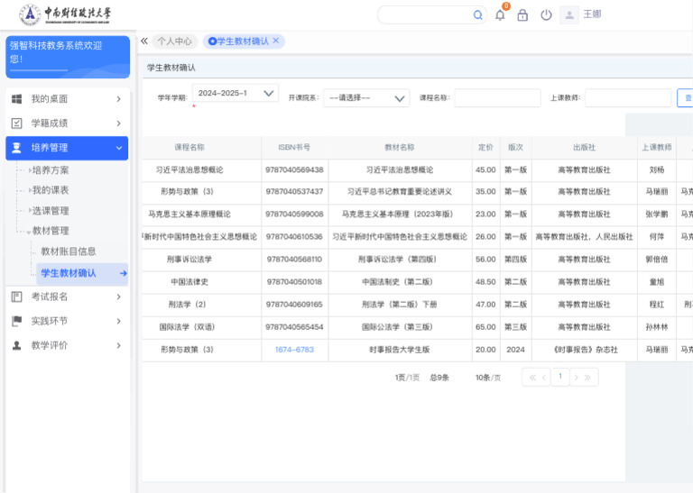
Task: Click ISBN cell 9787040569438
Action: [x=294, y=170]
